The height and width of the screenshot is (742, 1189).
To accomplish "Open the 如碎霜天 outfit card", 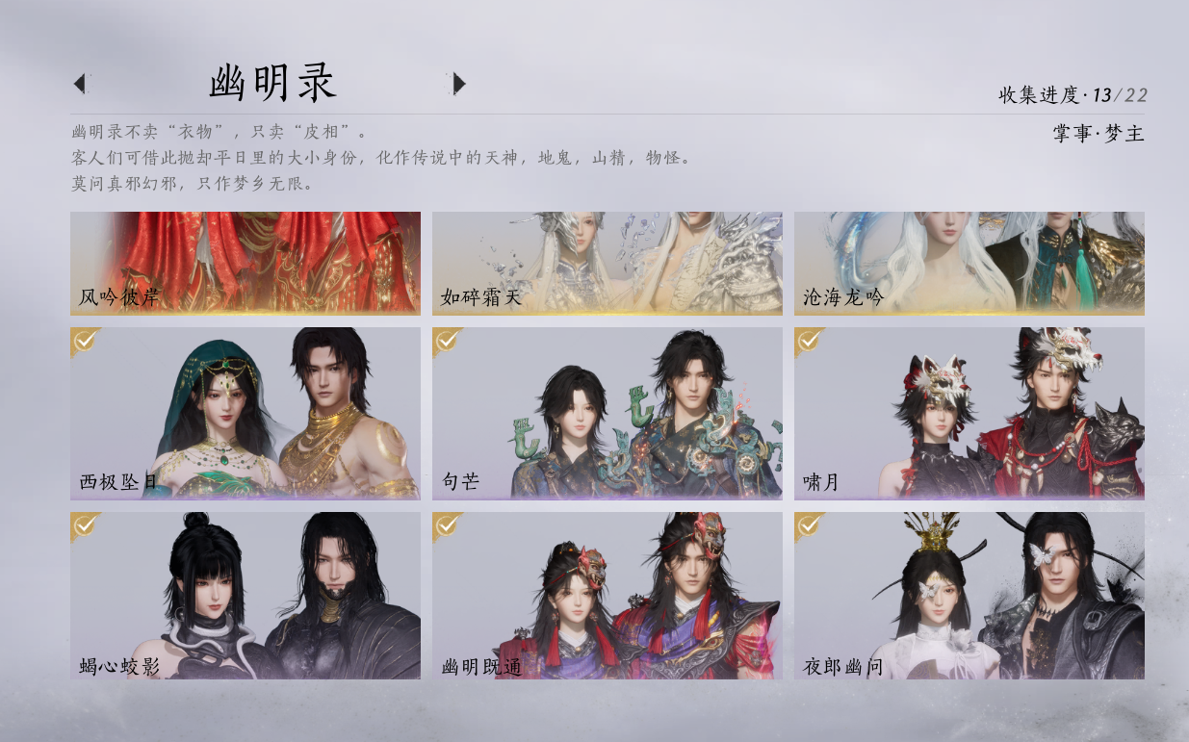I will pyautogui.click(x=607, y=264).
